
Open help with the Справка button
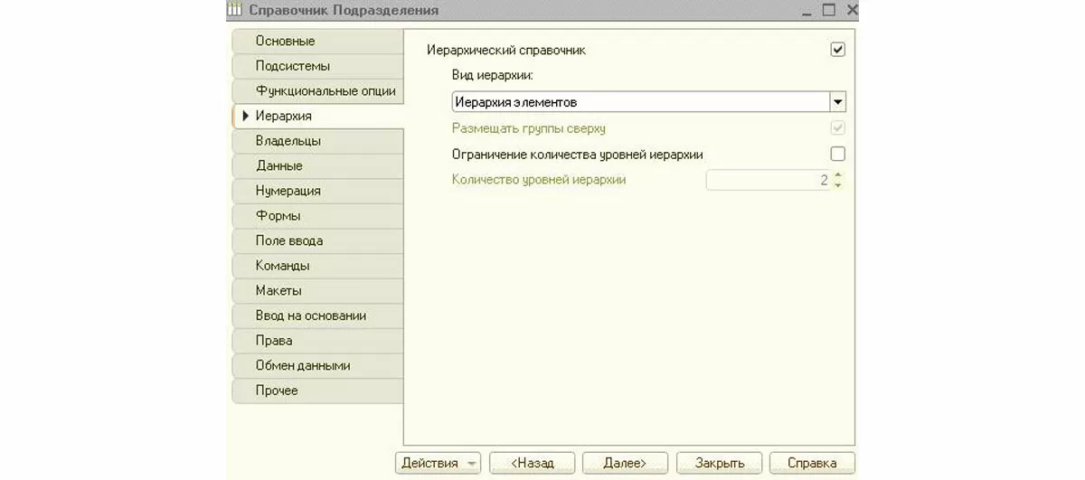pos(812,463)
